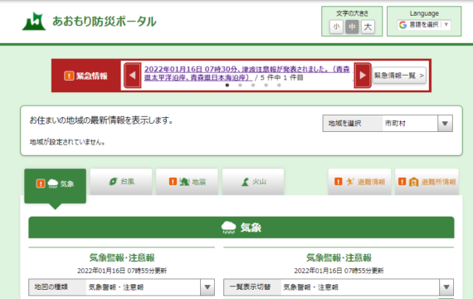Switch to the 火山 tab

(253, 182)
